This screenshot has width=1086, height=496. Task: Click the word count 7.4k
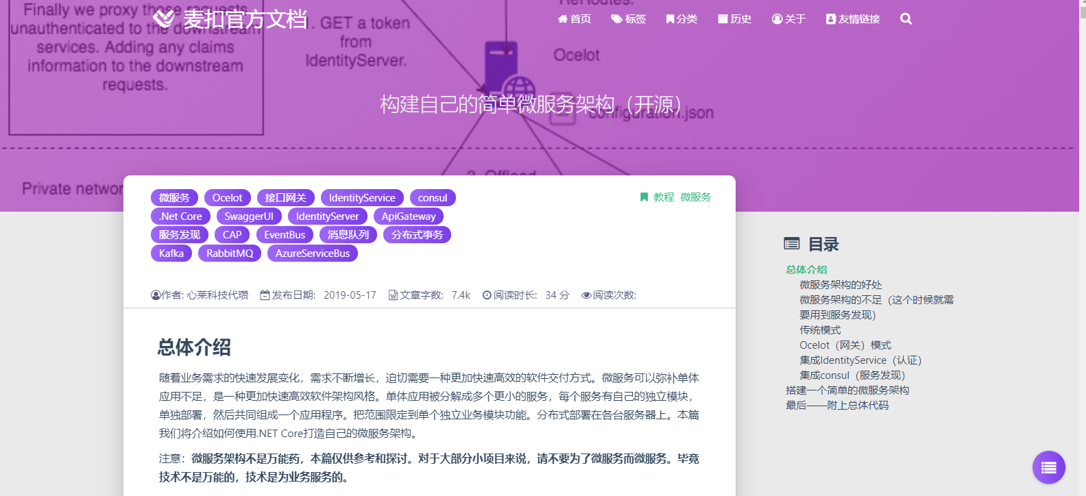[461, 295]
